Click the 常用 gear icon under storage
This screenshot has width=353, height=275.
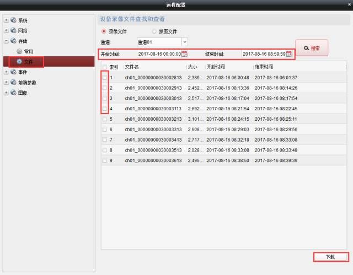coord(19,51)
